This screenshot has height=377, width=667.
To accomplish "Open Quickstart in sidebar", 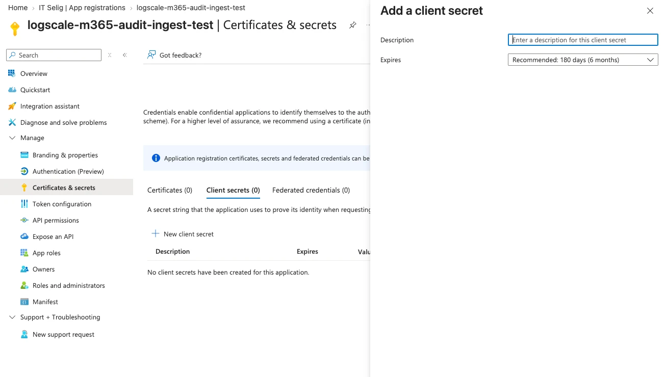I will [35, 90].
